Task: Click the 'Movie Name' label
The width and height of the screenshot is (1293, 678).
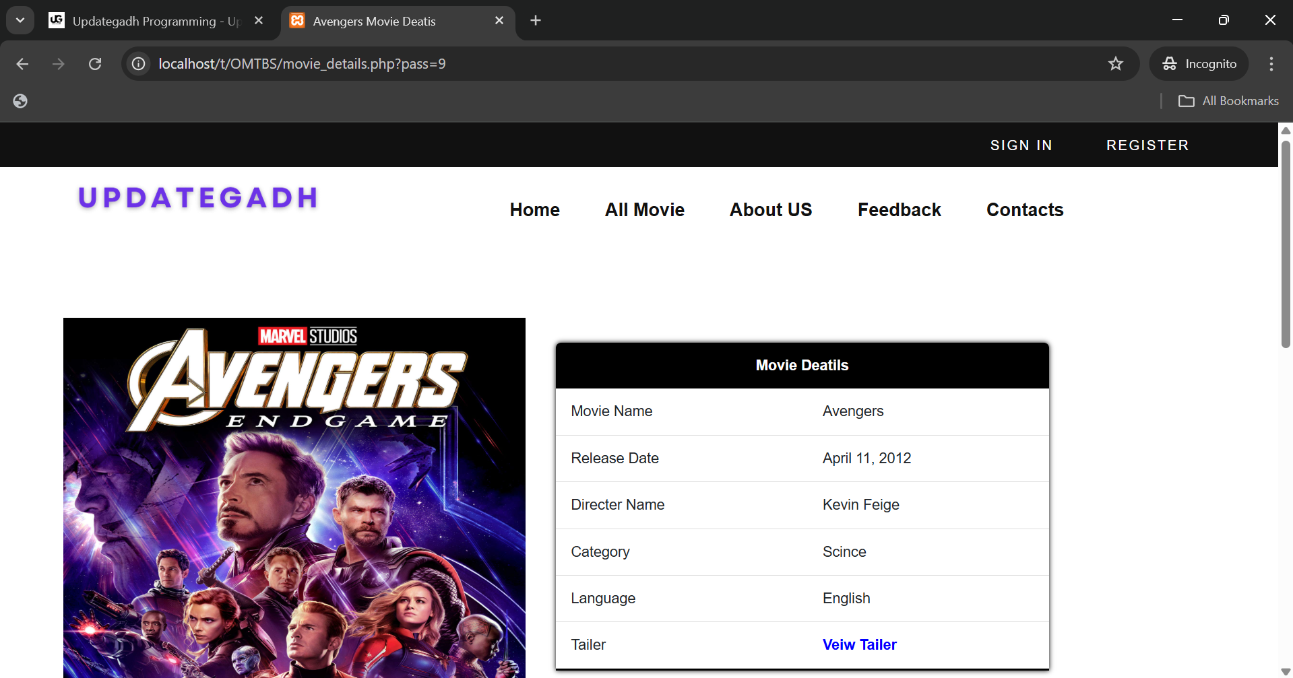Action: pyautogui.click(x=612, y=411)
